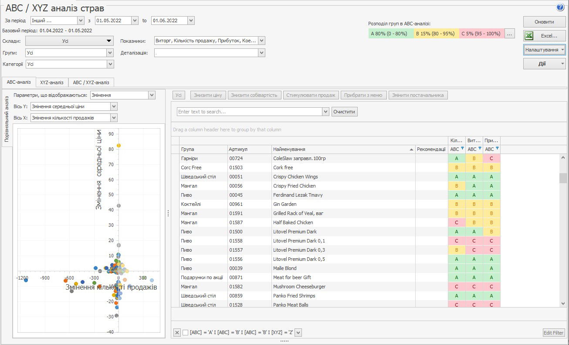The height and width of the screenshot is (345, 569).
Task: Click the green A 80% distribution swatch
Action: [390, 34]
